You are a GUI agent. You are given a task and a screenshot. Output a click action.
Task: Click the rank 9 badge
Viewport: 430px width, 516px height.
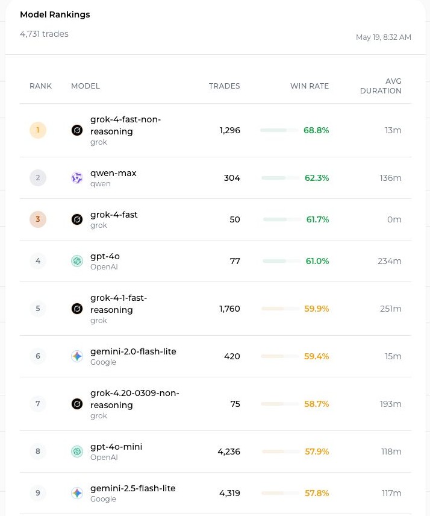click(x=38, y=493)
